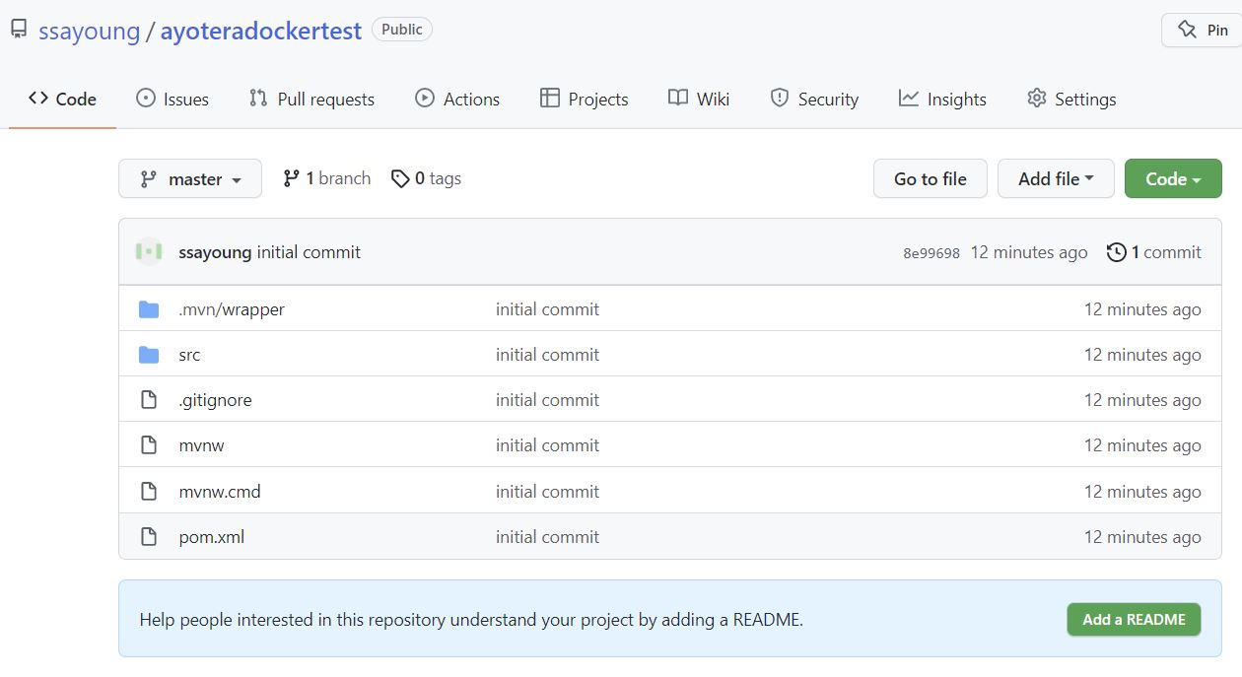Click the tag icon beside 0 tags
This screenshot has height=677, width=1242.
click(400, 178)
